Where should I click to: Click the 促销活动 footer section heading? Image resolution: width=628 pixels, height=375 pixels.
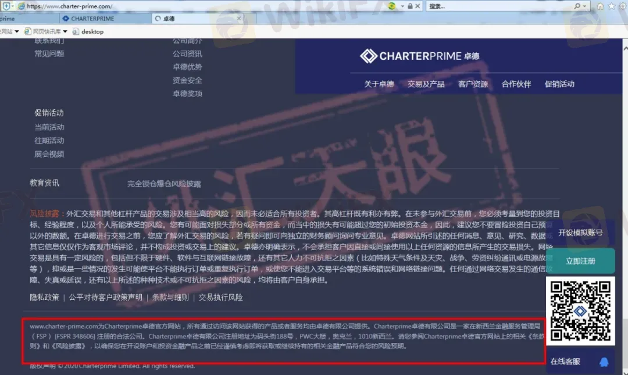[49, 113]
